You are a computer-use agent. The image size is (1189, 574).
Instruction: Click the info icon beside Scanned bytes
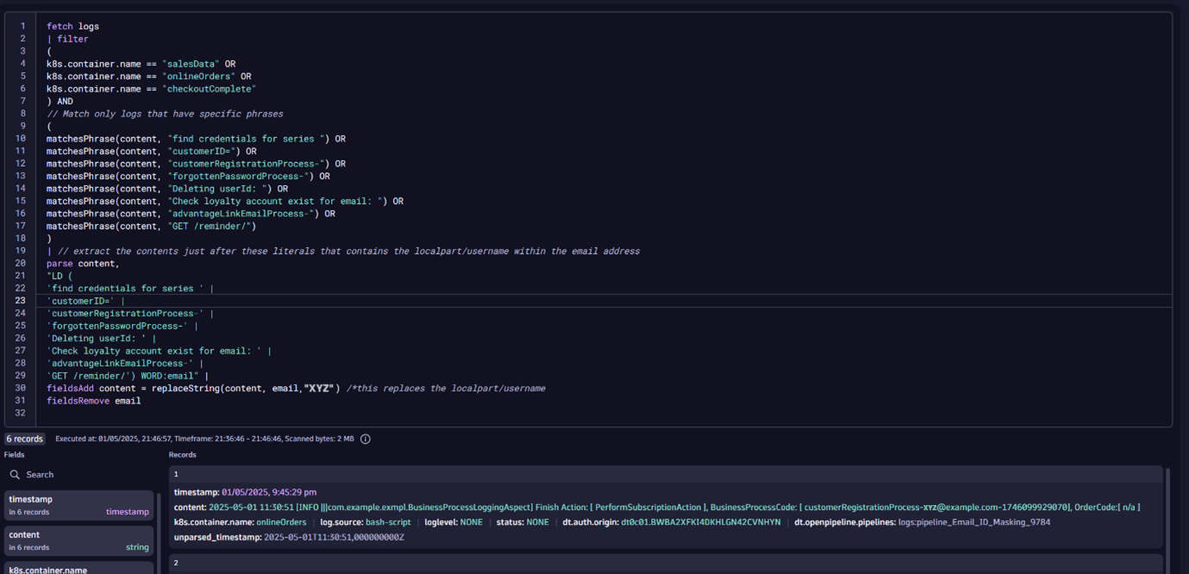[365, 439]
